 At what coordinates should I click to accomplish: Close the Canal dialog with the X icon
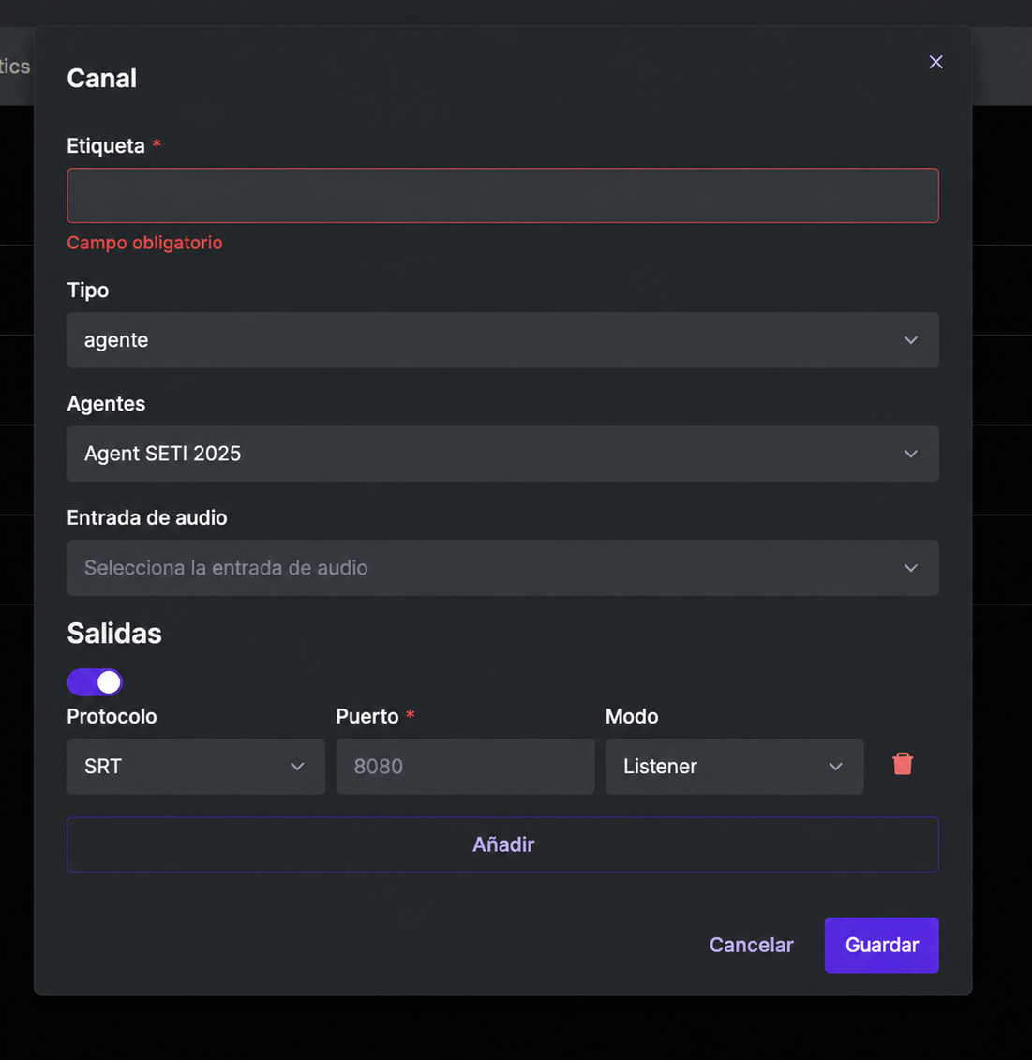point(935,62)
